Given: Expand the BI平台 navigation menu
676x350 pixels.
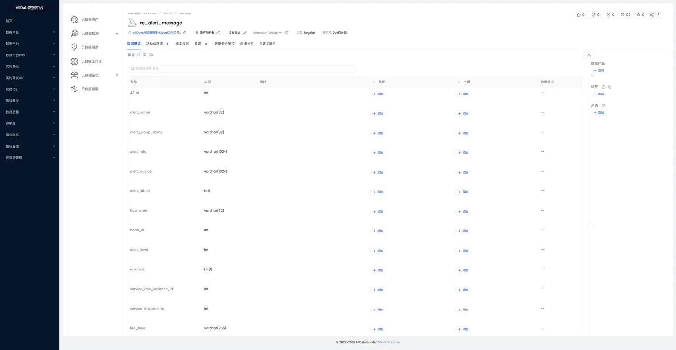Looking at the screenshot, I should 29,123.
